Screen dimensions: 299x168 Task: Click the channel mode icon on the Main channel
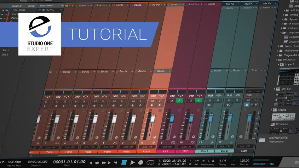point(257,104)
